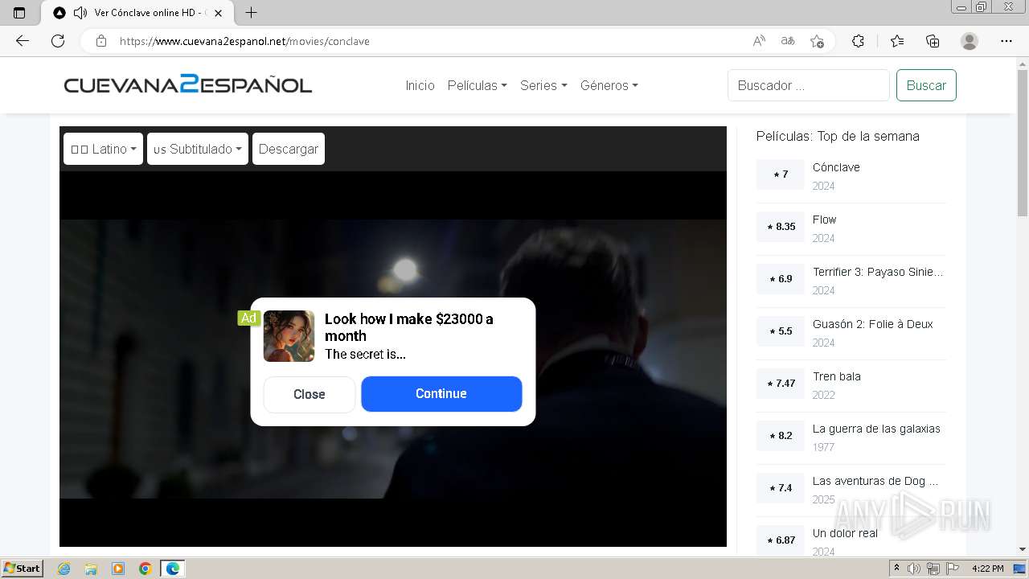Open Edge Settings and more menu
Image resolution: width=1029 pixels, height=579 pixels.
(1006, 41)
